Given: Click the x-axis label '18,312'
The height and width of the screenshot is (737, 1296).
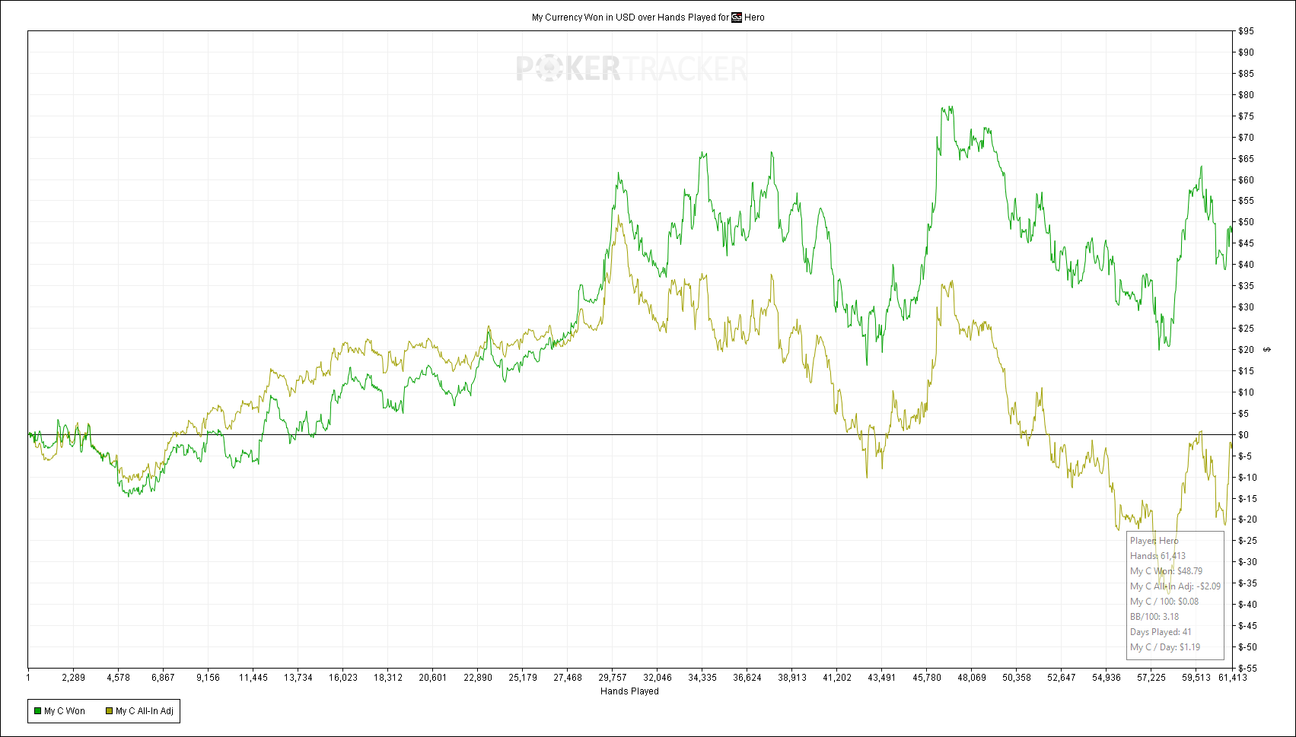Looking at the screenshot, I should tap(387, 678).
